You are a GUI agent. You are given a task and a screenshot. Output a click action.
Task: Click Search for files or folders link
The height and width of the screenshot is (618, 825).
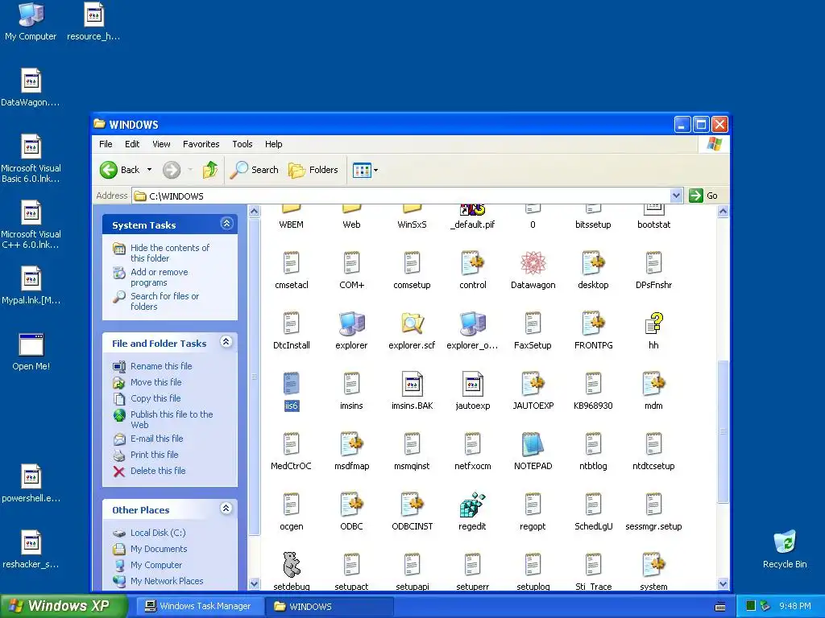164,301
